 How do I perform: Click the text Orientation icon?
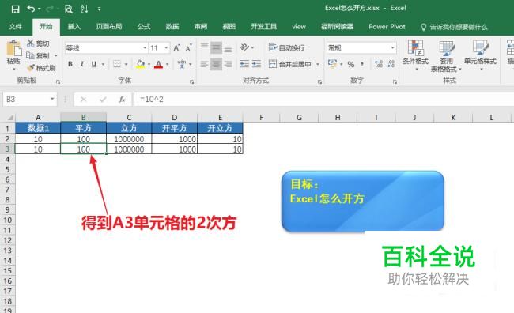tap(245, 47)
